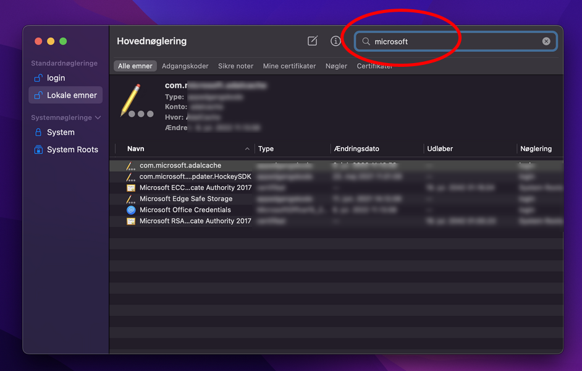Collapse the Systemnøgleringe section chevron
This screenshot has height=371, width=582.
pyautogui.click(x=98, y=117)
